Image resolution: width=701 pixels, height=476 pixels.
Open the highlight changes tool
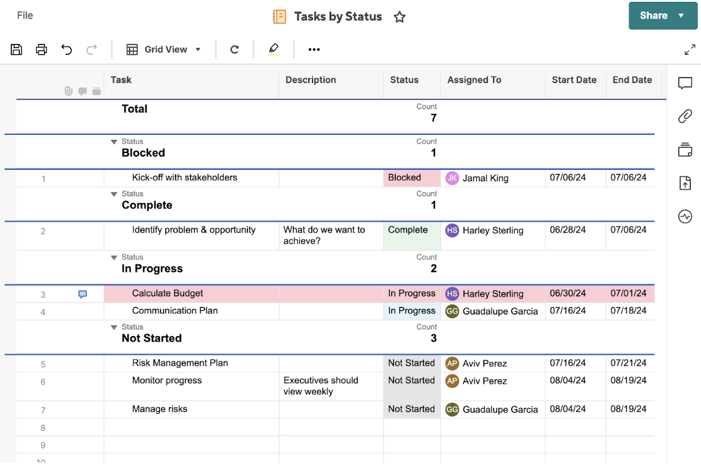tap(274, 49)
